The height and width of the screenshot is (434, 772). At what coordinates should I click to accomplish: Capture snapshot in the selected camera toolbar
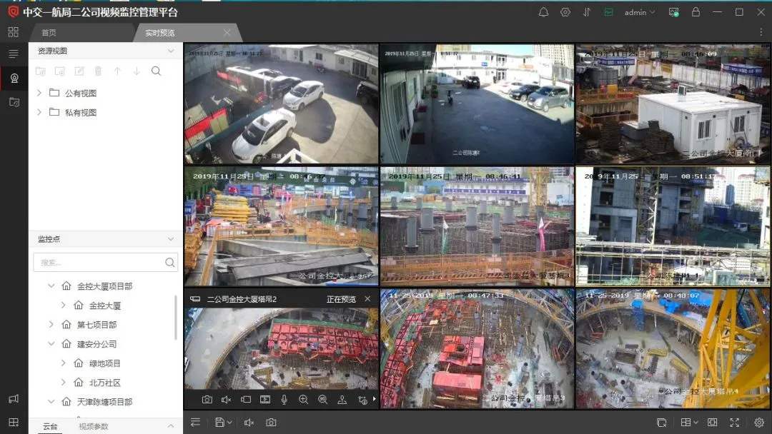(x=207, y=400)
